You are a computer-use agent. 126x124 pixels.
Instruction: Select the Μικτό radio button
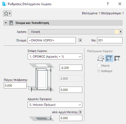[x=99, y=66]
